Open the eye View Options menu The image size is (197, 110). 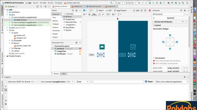pyautogui.click(x=85, y=14)
